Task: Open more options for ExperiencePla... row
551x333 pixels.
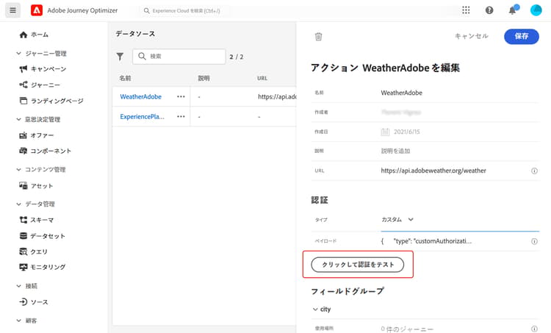Action: click(181, 116)
